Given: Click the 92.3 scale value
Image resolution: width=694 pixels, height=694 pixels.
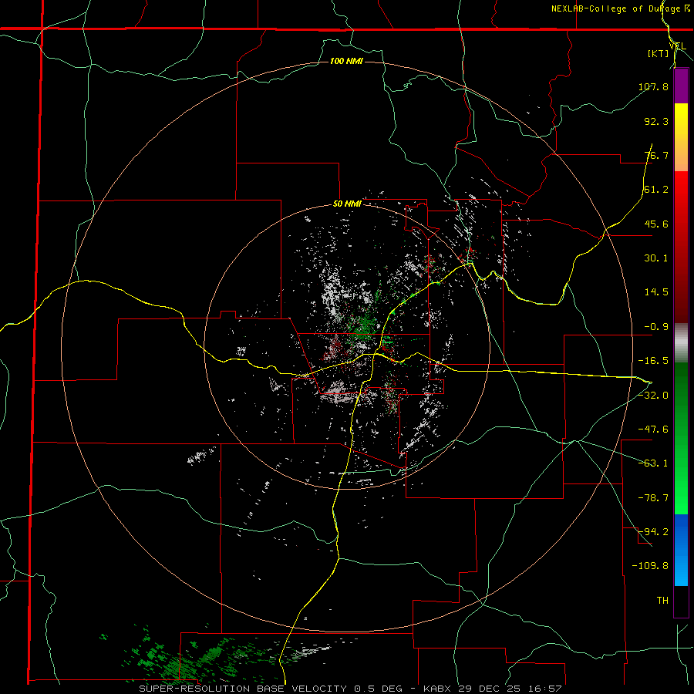Looking at the screenshot, I should coord(656,121).
